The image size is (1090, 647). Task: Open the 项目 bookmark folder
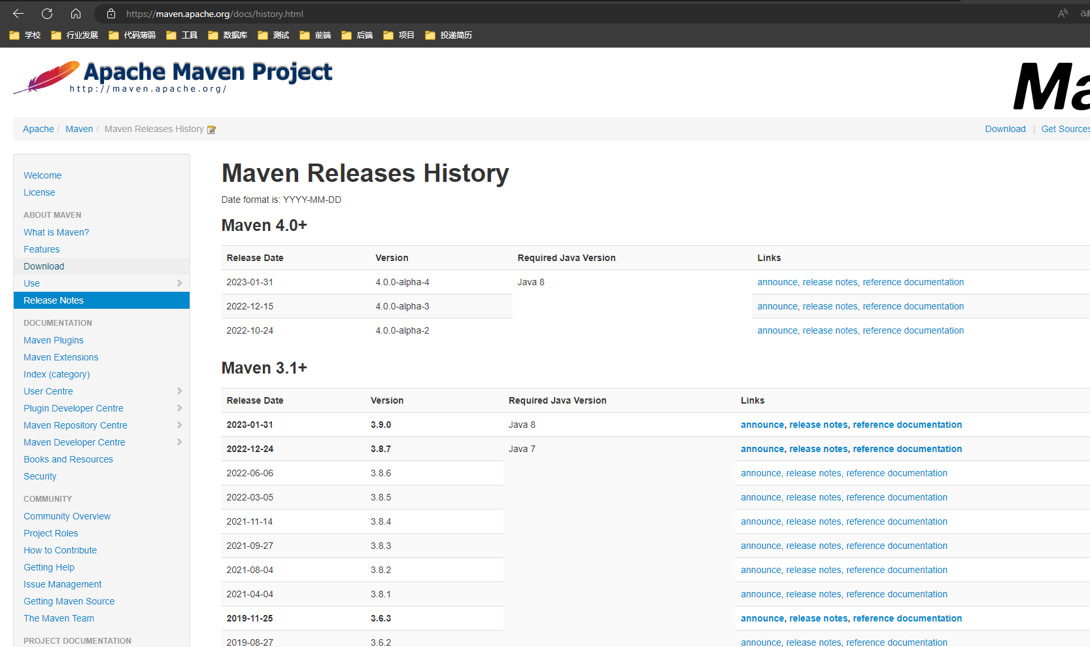click(400, 35)
